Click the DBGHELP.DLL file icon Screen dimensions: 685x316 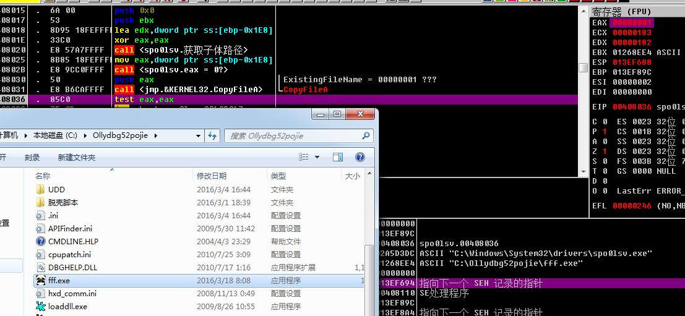tap(41, 267)
